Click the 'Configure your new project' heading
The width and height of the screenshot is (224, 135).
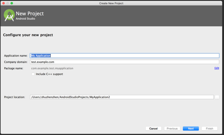click(x=28, y=35)
